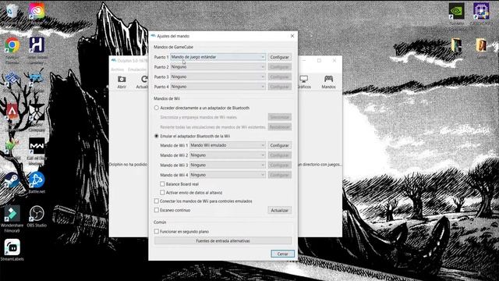This screenshot has height=281, width=499.
Task: Open Gráficos settings in Dolphin toolbar
Action: (x=304, y=82)
